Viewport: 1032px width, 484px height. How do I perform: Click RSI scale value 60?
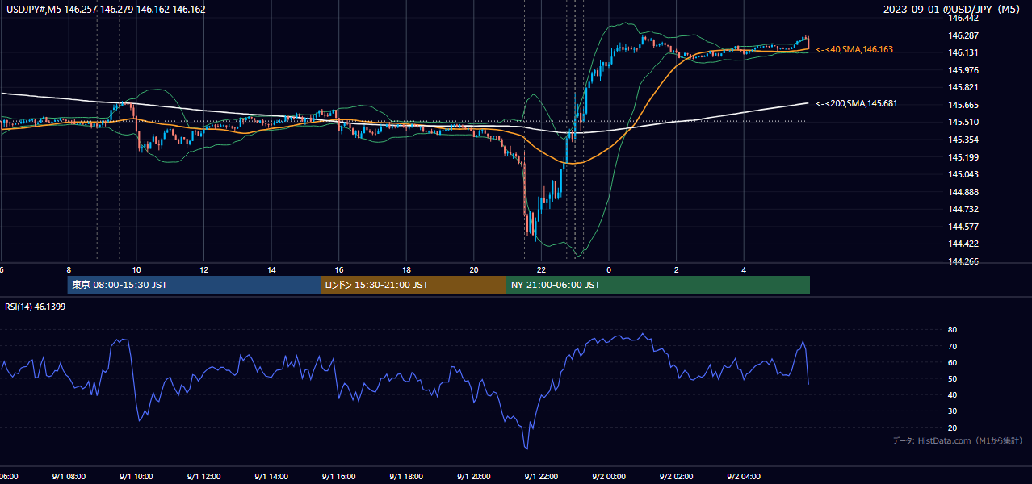click(x=953, y=362)
